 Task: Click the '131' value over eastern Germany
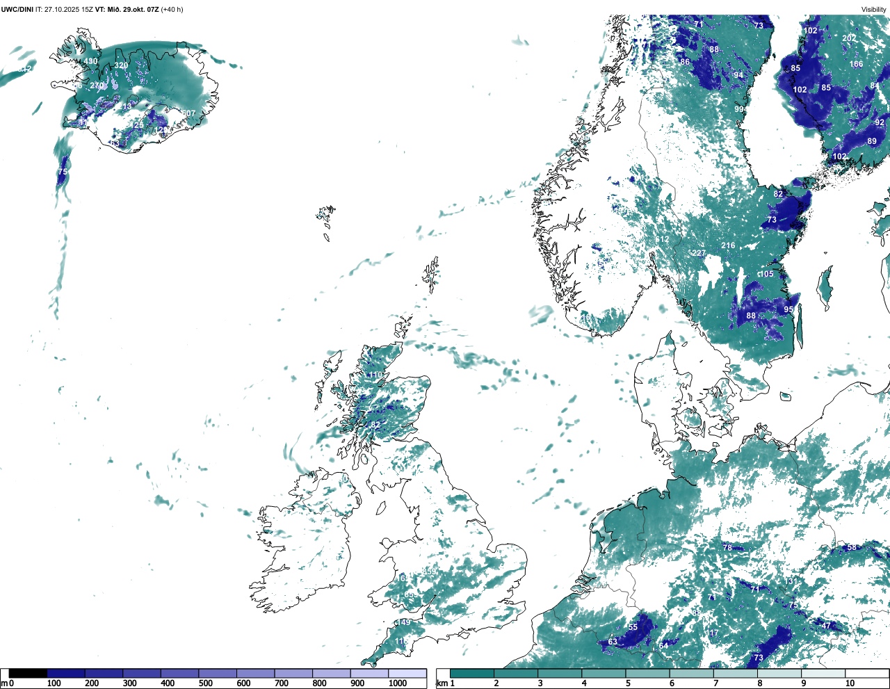791,581
